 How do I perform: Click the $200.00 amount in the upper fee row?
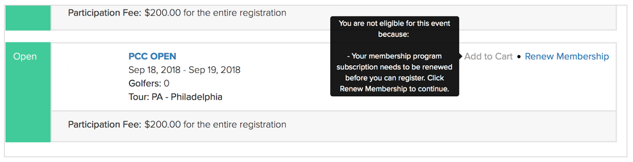click(x=162, y=13)
